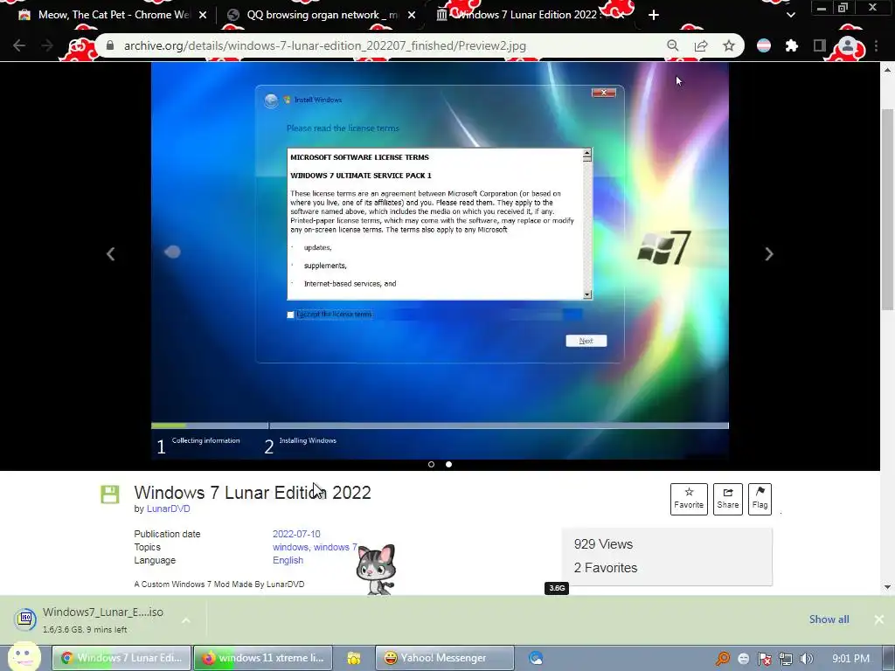Screen dimensions: 895x671
Task: Open the Chrome profile avatar
Action: pos(848,45)
